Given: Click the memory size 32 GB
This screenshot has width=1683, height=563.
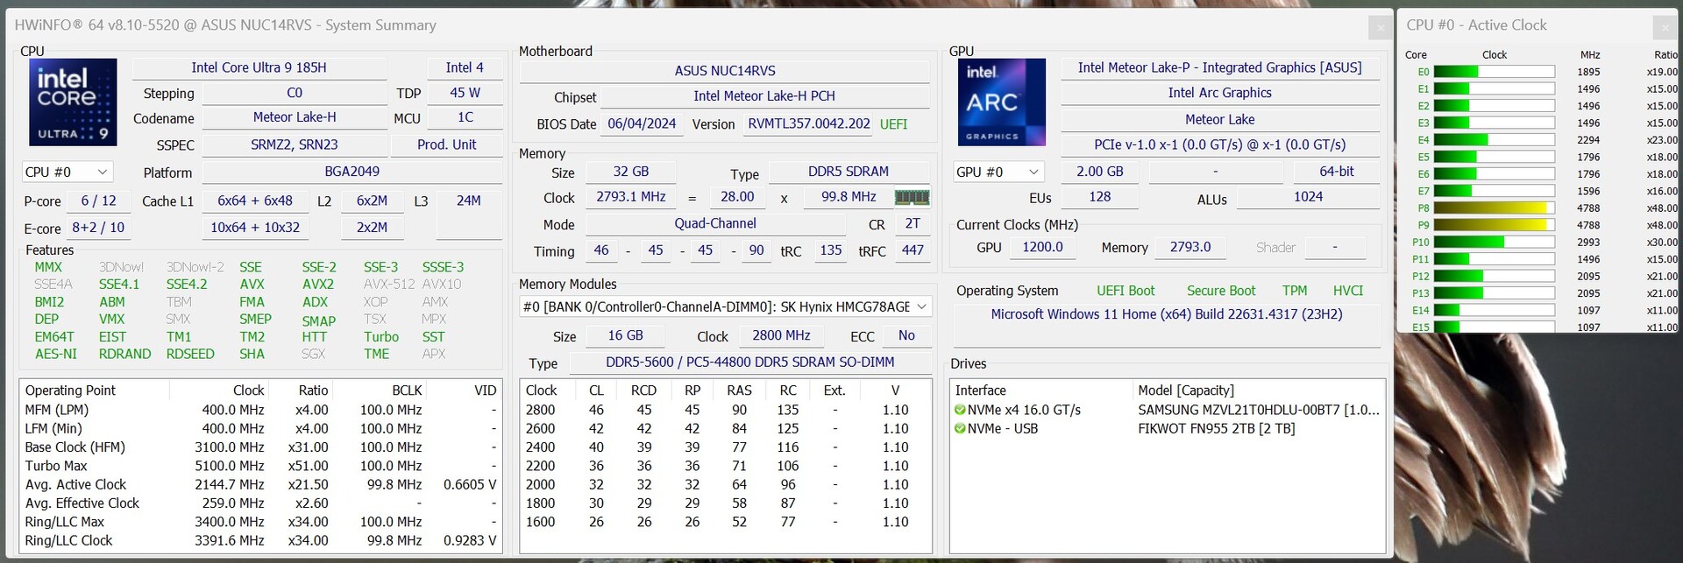Looking at the screenshot, I should 631,172.
